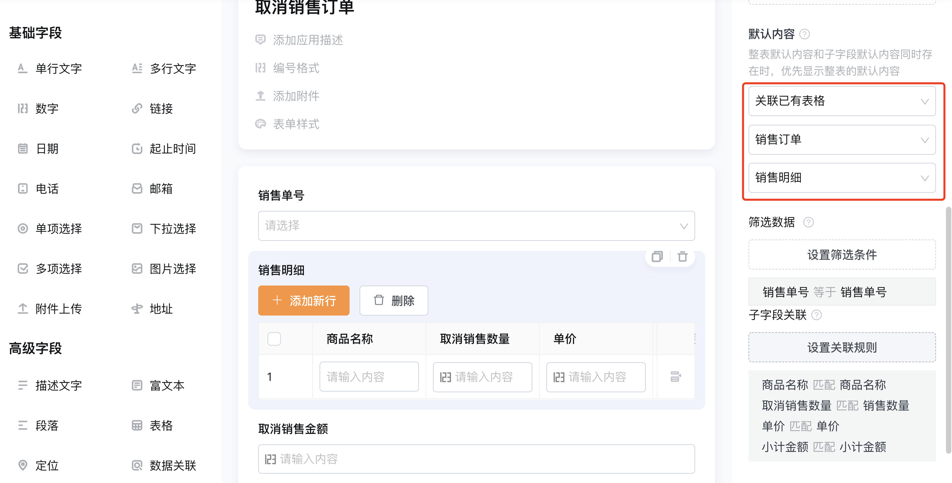
Task: Add a 定位 location field
Action: 38,465
